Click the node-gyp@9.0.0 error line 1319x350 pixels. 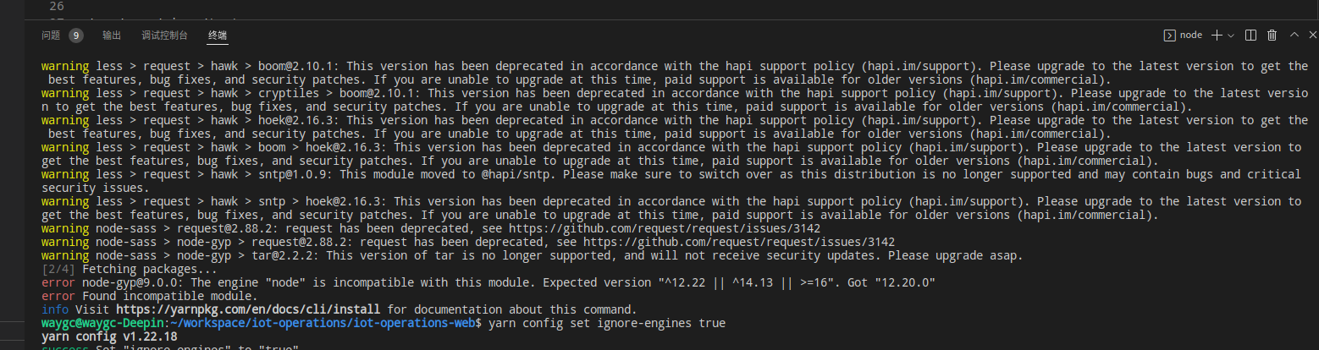click(488, 282)
